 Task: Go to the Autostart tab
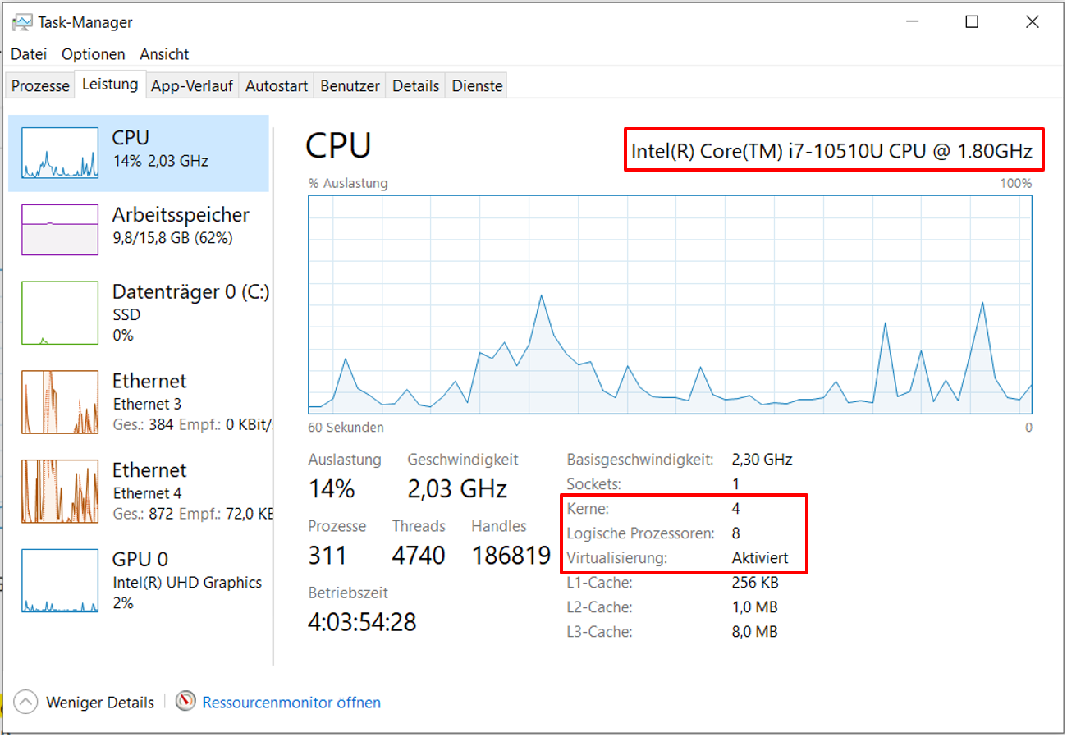(277, 85)
